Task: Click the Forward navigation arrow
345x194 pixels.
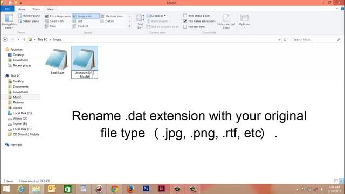Action: pyautogui.click(x=12, y=39)
